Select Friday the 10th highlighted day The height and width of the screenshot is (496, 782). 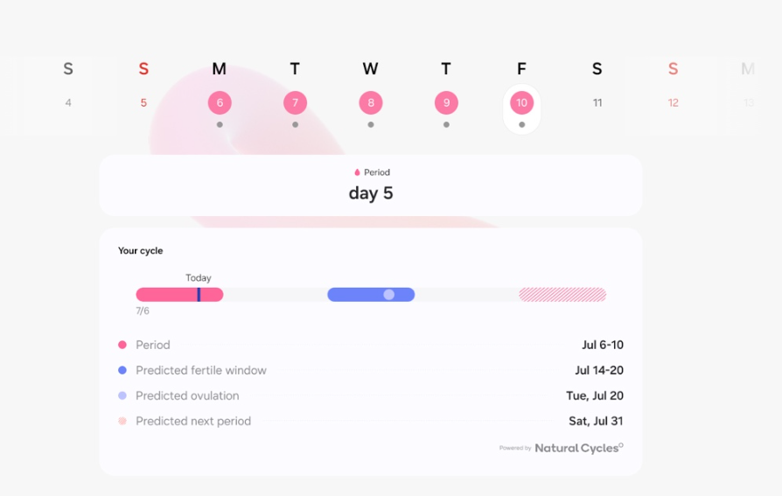coord(521,103)
